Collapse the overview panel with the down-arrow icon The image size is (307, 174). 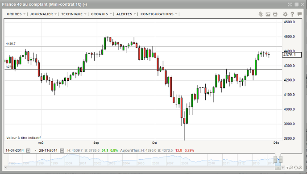click(287, 168)
